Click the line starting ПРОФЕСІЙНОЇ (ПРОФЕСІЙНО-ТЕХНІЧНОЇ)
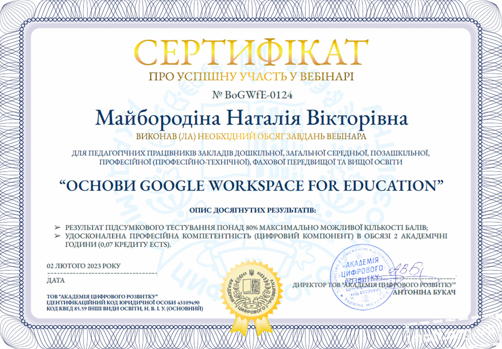This screenshot has height=349, width=502. tap(251, 162)
